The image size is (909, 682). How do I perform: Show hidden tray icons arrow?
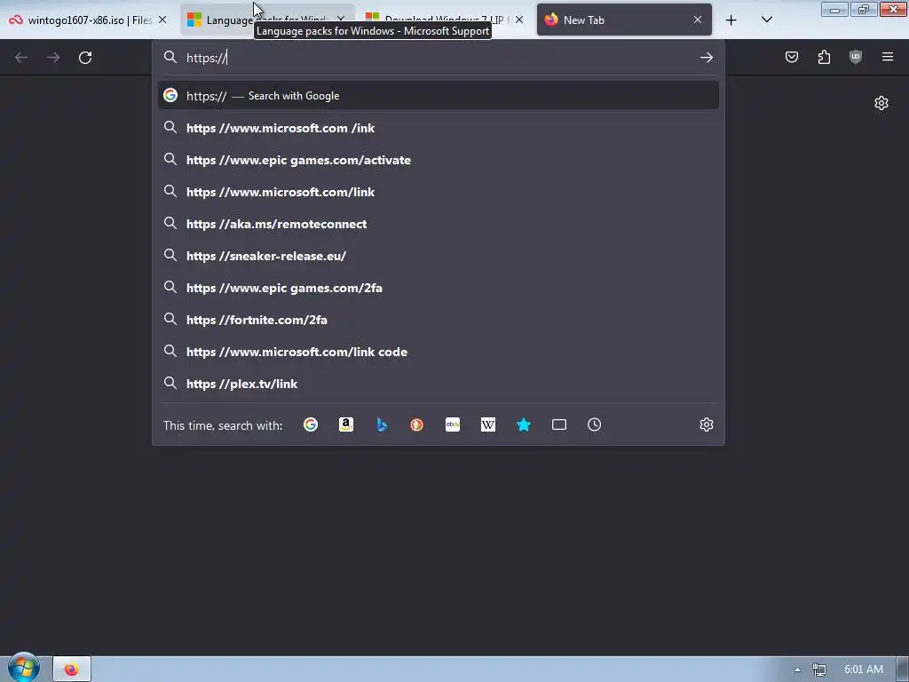tap(797, 670)
